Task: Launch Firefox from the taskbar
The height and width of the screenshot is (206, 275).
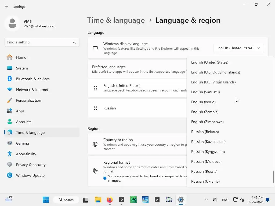Action: click(110, 200)
